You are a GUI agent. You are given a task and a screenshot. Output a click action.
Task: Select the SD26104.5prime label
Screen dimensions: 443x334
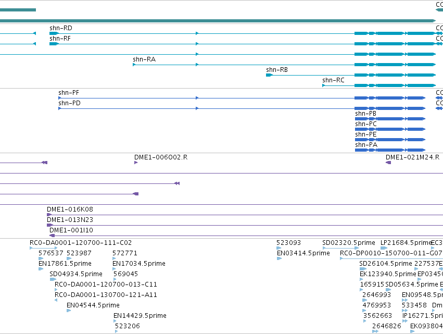coord(386,264)
